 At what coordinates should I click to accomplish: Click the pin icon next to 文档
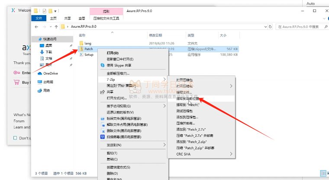tap(71, 59)
